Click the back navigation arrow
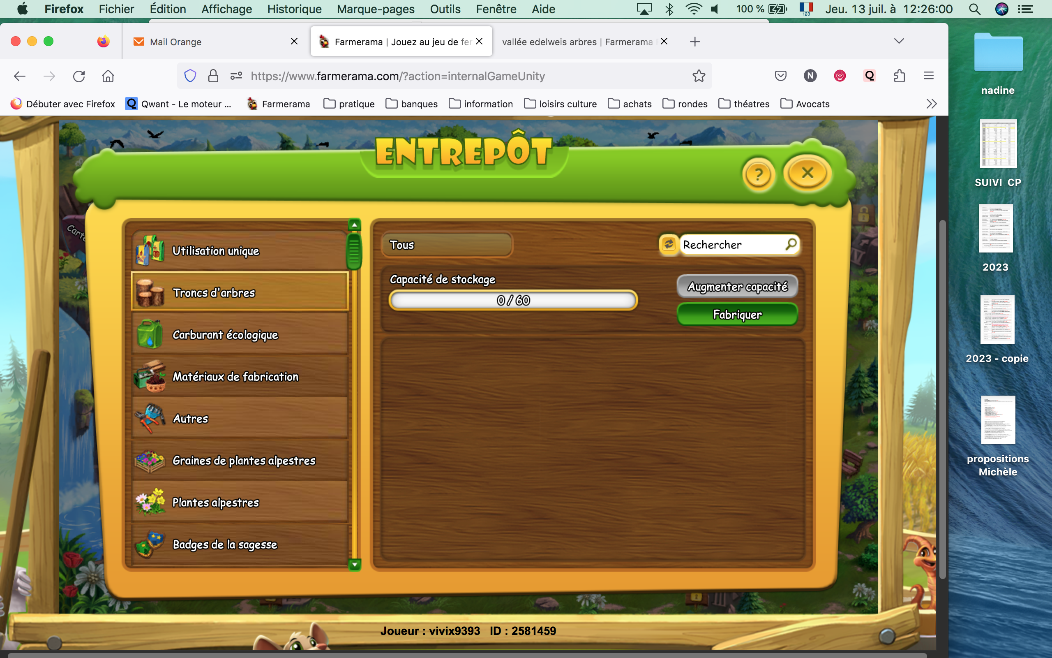The image size is (1052, 658). (x=20, y=76)
